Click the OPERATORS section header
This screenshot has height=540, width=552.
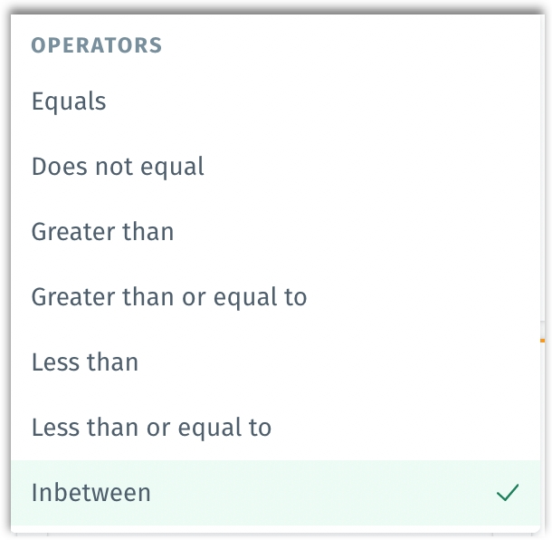[x=97, y=46]
